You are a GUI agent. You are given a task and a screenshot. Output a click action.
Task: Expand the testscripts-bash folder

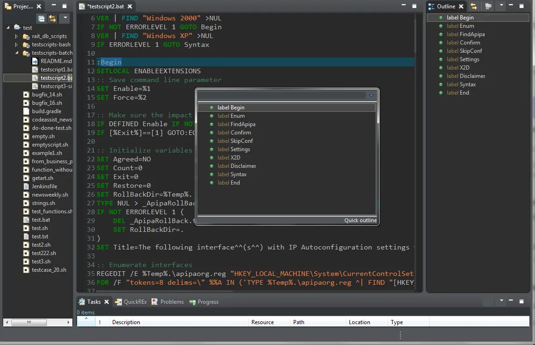(x=16, y=45)
